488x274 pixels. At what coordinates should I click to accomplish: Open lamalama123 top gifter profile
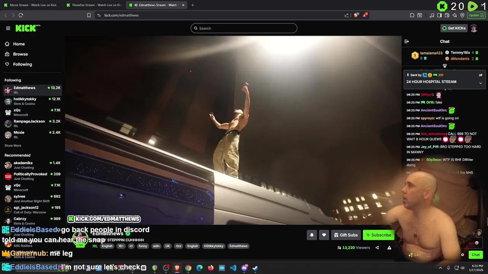pos(431,53)
